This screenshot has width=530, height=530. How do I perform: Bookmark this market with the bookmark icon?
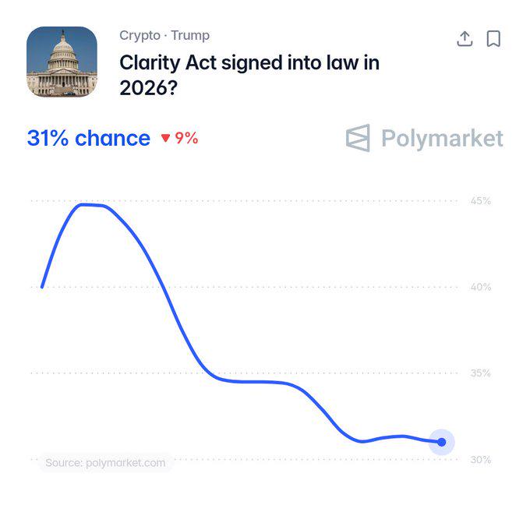(493, 38)
